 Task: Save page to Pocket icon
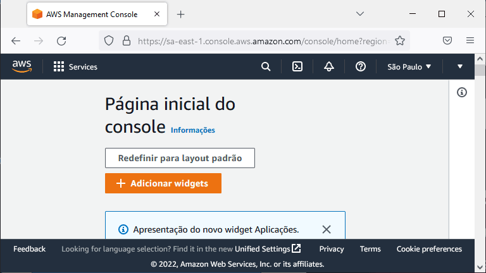click(x=447, y=40)
